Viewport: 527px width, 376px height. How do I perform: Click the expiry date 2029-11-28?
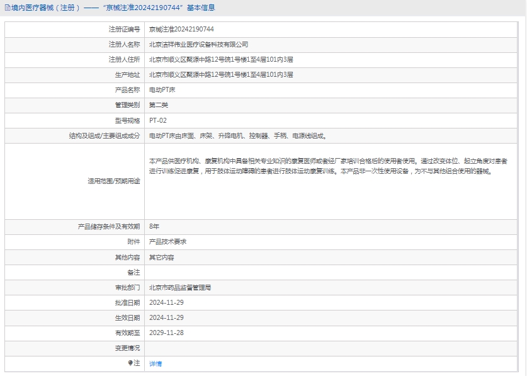pyautogui.click(x=166, y=333)
